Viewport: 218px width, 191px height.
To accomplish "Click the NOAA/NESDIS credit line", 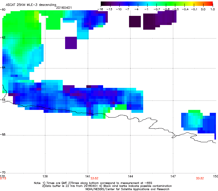I will click(127, 189).
